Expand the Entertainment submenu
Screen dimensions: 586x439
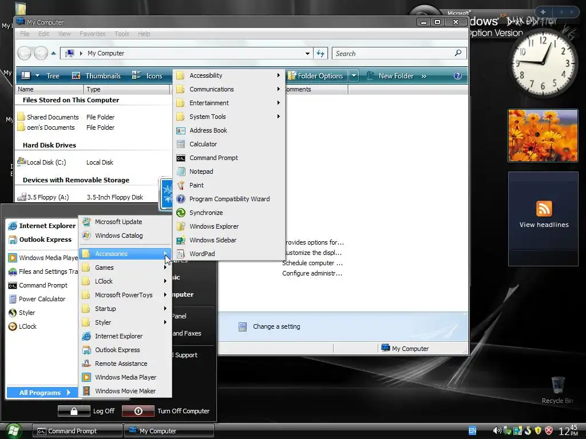click(x=229, y=103)
